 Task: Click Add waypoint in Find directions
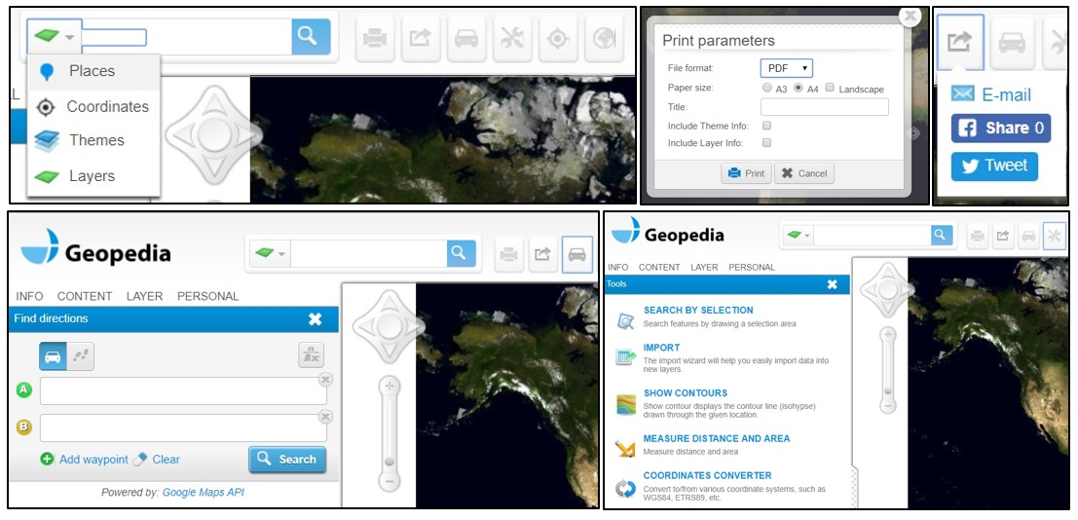(x=93, y=460)
